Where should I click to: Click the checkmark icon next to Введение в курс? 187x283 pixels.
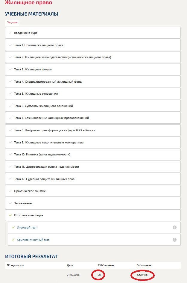pos(10,33)
